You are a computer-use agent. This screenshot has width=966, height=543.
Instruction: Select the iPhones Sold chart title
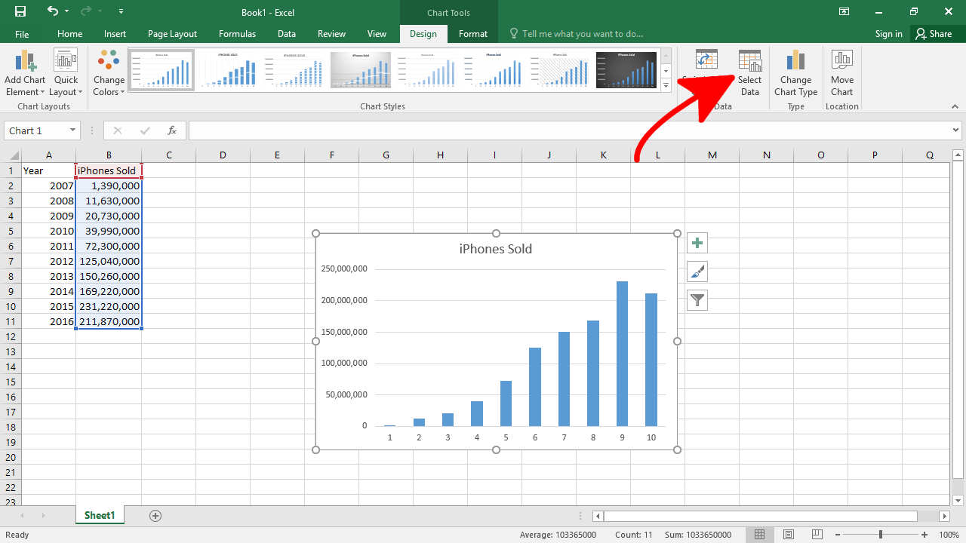pos(496,249)
